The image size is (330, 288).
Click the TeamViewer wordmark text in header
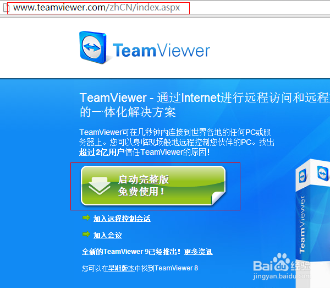point(161,50)
